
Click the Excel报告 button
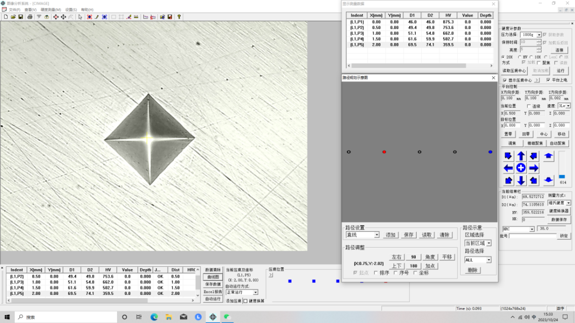[x=213, y=291]
